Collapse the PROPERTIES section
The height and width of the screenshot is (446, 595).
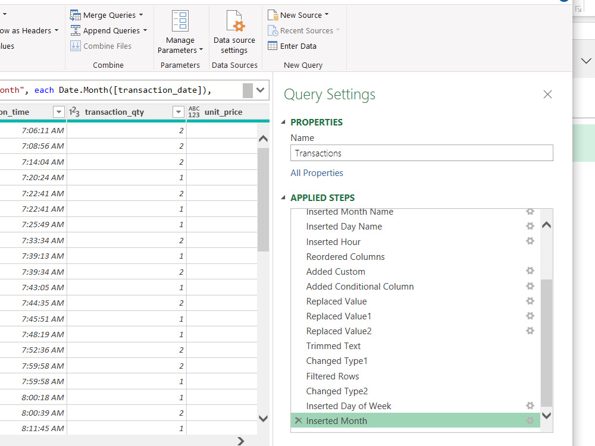(283, 122)
